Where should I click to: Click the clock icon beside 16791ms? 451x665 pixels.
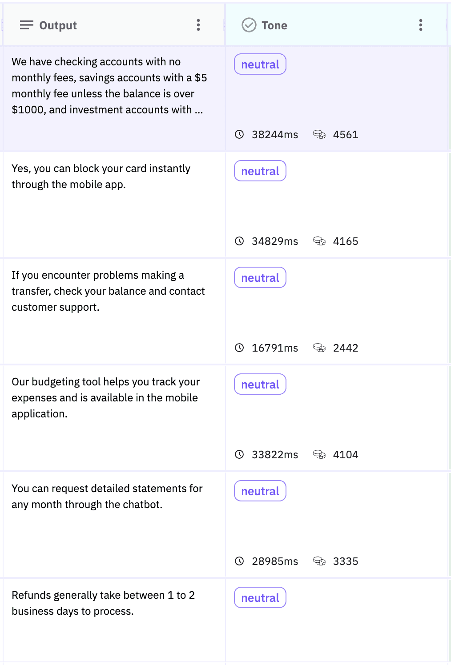pyautogui.click(x=239, y=348)
